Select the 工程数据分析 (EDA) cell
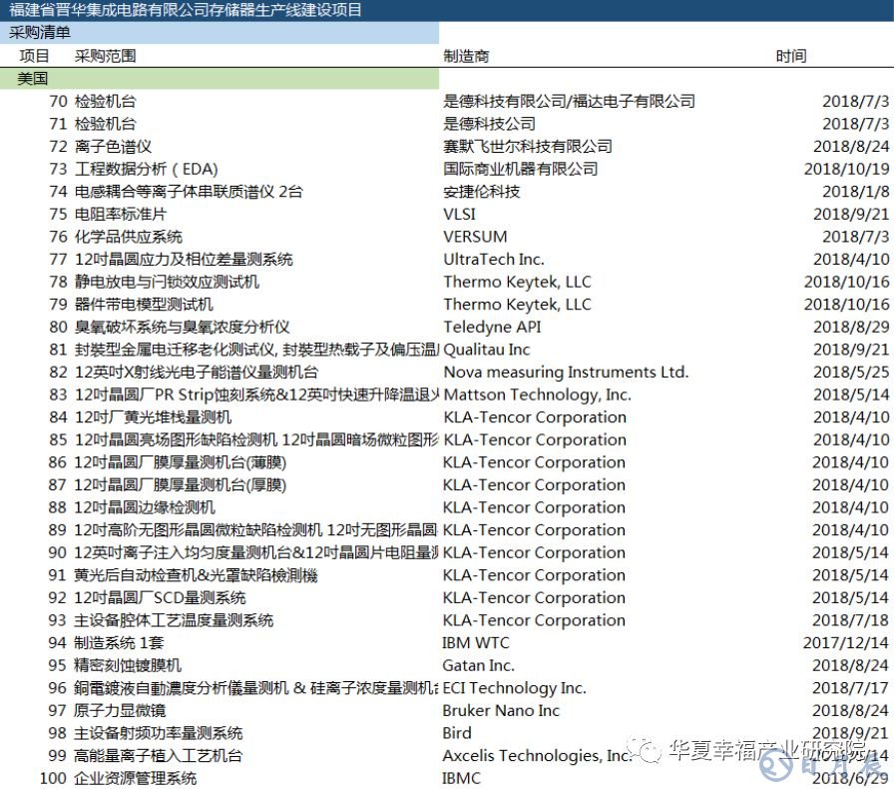Image resolution: width=894 pixels, height=789 pixels. pyautogui.click(x=146, y=169)
